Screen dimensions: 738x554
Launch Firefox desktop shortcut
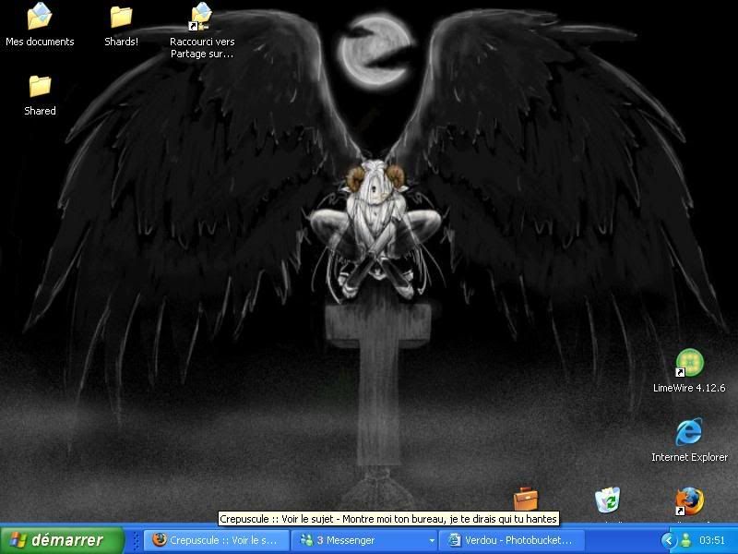[689, 501]
